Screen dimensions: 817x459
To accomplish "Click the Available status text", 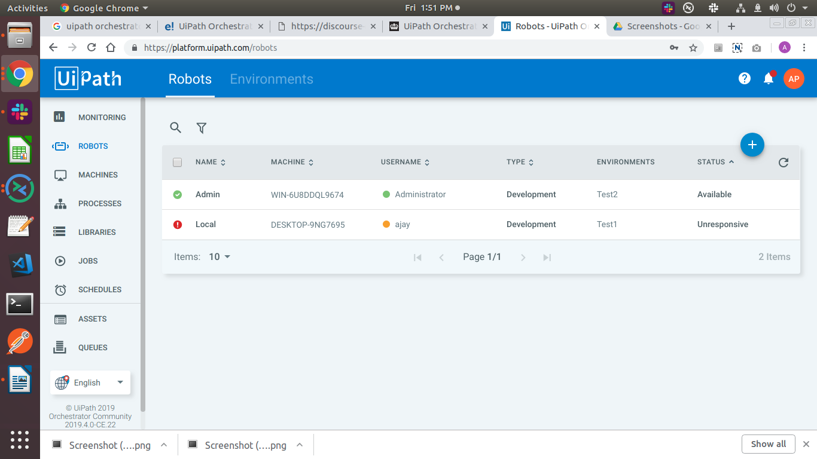I will pos(714,194).
